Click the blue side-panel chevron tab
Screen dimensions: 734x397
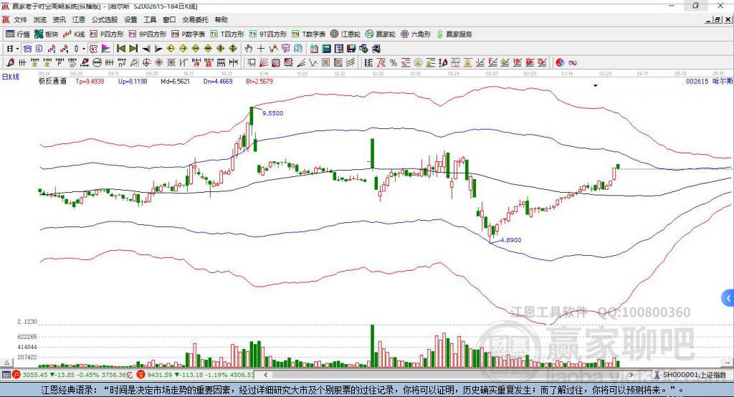pos(728,298)
